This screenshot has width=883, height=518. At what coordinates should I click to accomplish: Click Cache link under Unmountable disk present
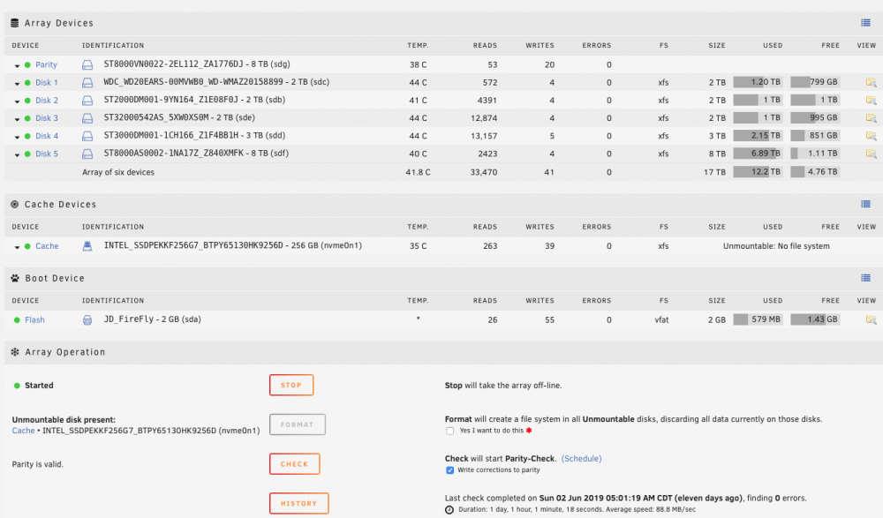[x=23, y=431]
